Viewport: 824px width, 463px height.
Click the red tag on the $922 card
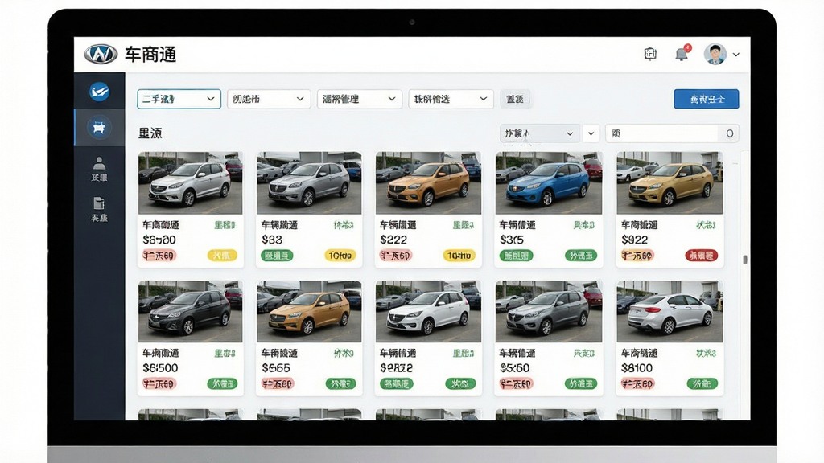point(702,256)
